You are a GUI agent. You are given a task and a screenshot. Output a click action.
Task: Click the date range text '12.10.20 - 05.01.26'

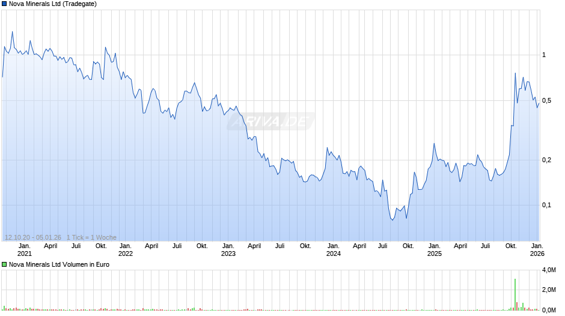[33, 237]
